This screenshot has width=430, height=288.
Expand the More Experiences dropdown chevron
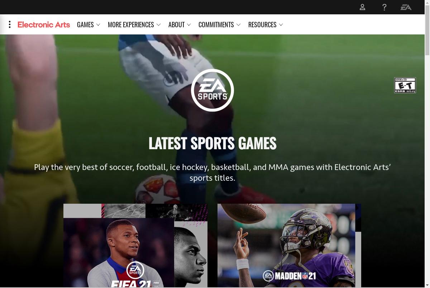pos(159,25)
